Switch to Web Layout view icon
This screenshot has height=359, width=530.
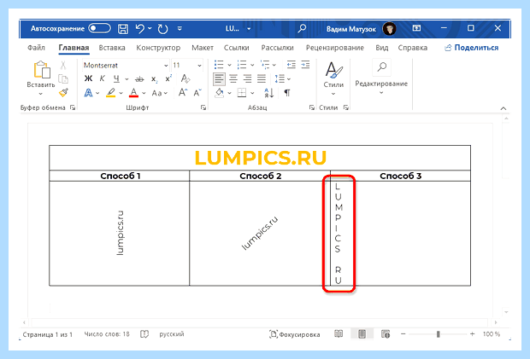tap(386, 334)
